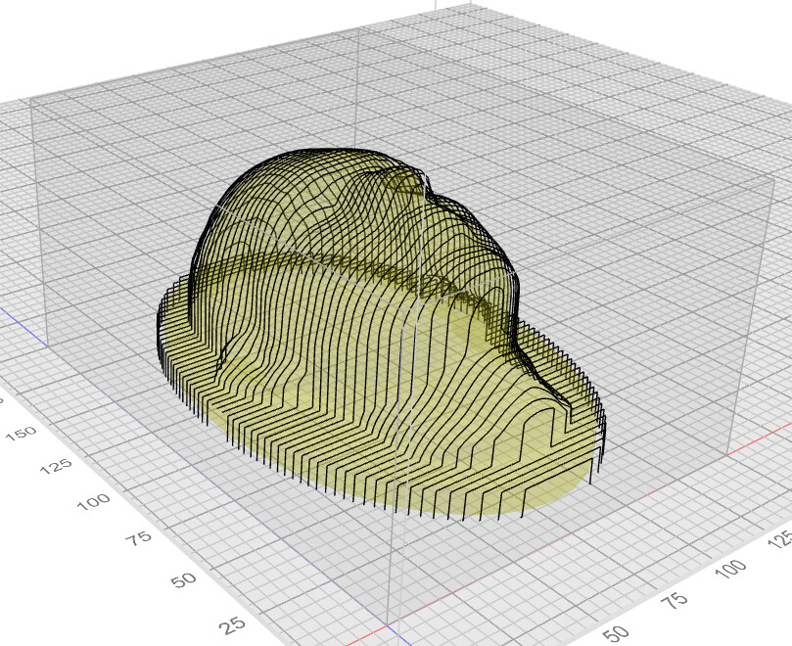
Task: Select the 75 label along the blue axis
Action: pyautogui.click(x=139, y=538)
